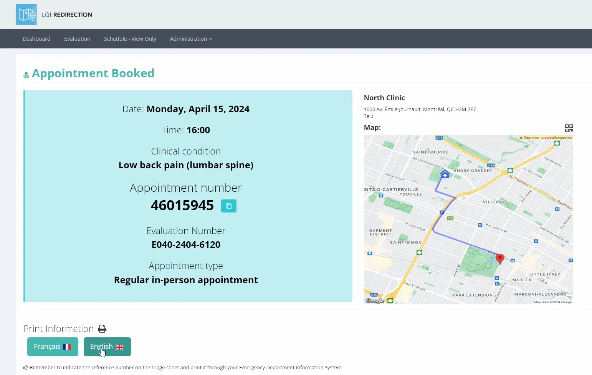Print the information in English
Image resolution: width=592 pixels, height=375 pixels.
point(107,347)
